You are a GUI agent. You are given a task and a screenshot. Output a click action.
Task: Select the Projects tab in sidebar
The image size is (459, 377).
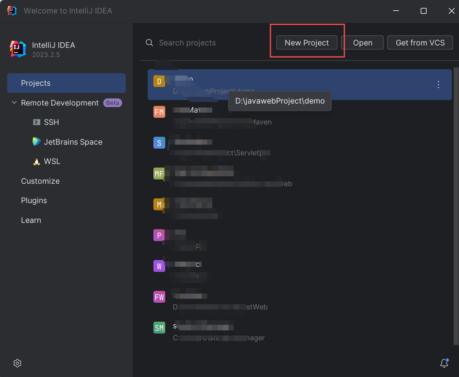[x=66, y=83]
